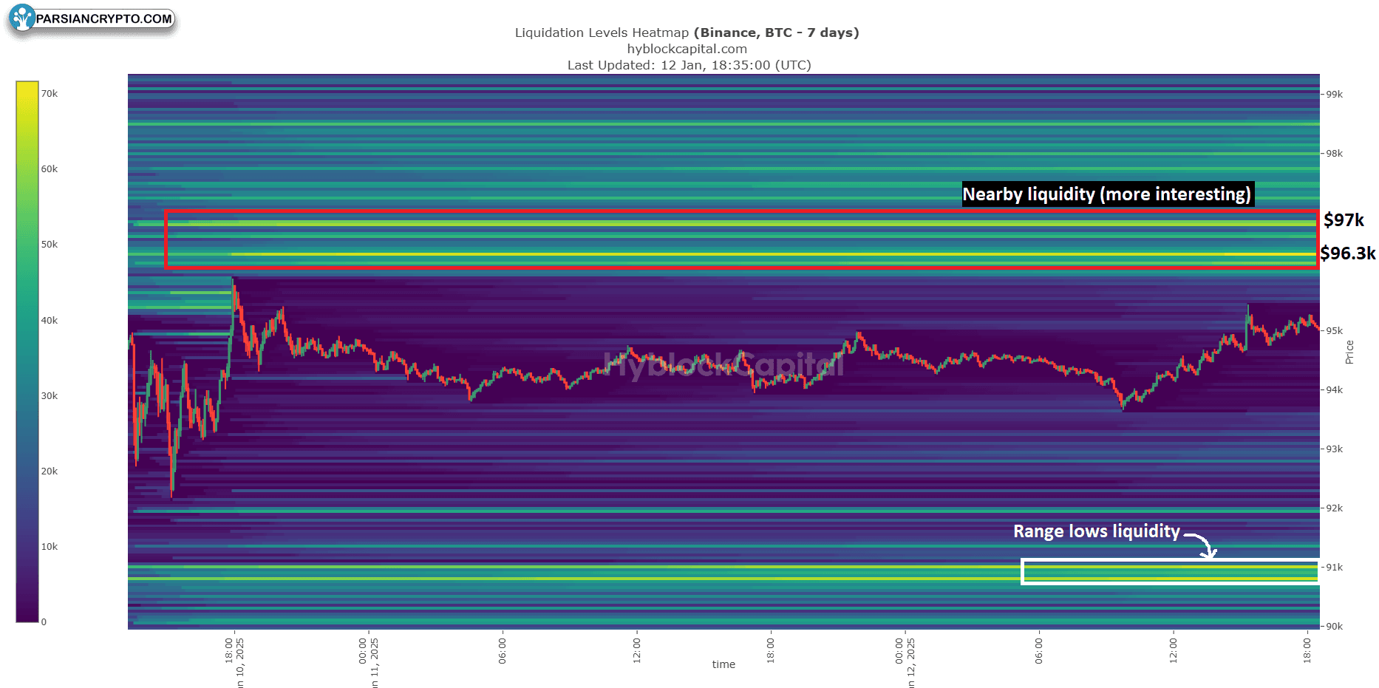Click the 00:00 Jan 12, 2025 time tick
The width and height of the screenshot is (1379, 688).
point(905,662)
